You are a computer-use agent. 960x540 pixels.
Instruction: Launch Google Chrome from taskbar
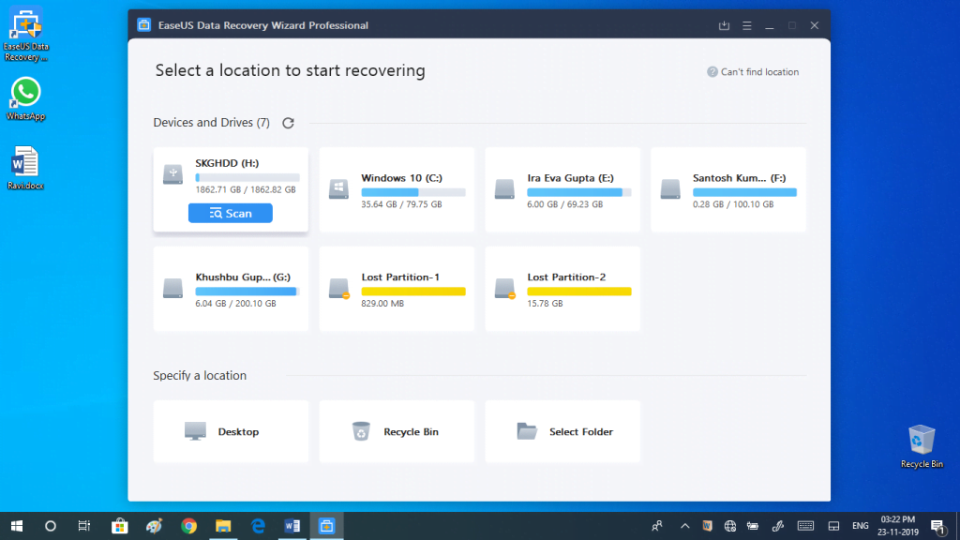[x=188, y=526]
